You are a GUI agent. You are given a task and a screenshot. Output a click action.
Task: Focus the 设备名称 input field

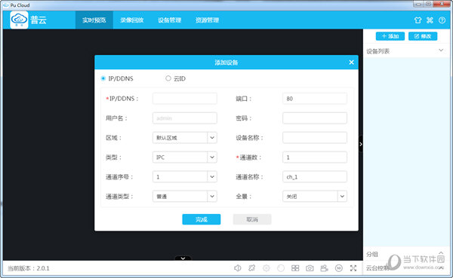click(315, 138)
